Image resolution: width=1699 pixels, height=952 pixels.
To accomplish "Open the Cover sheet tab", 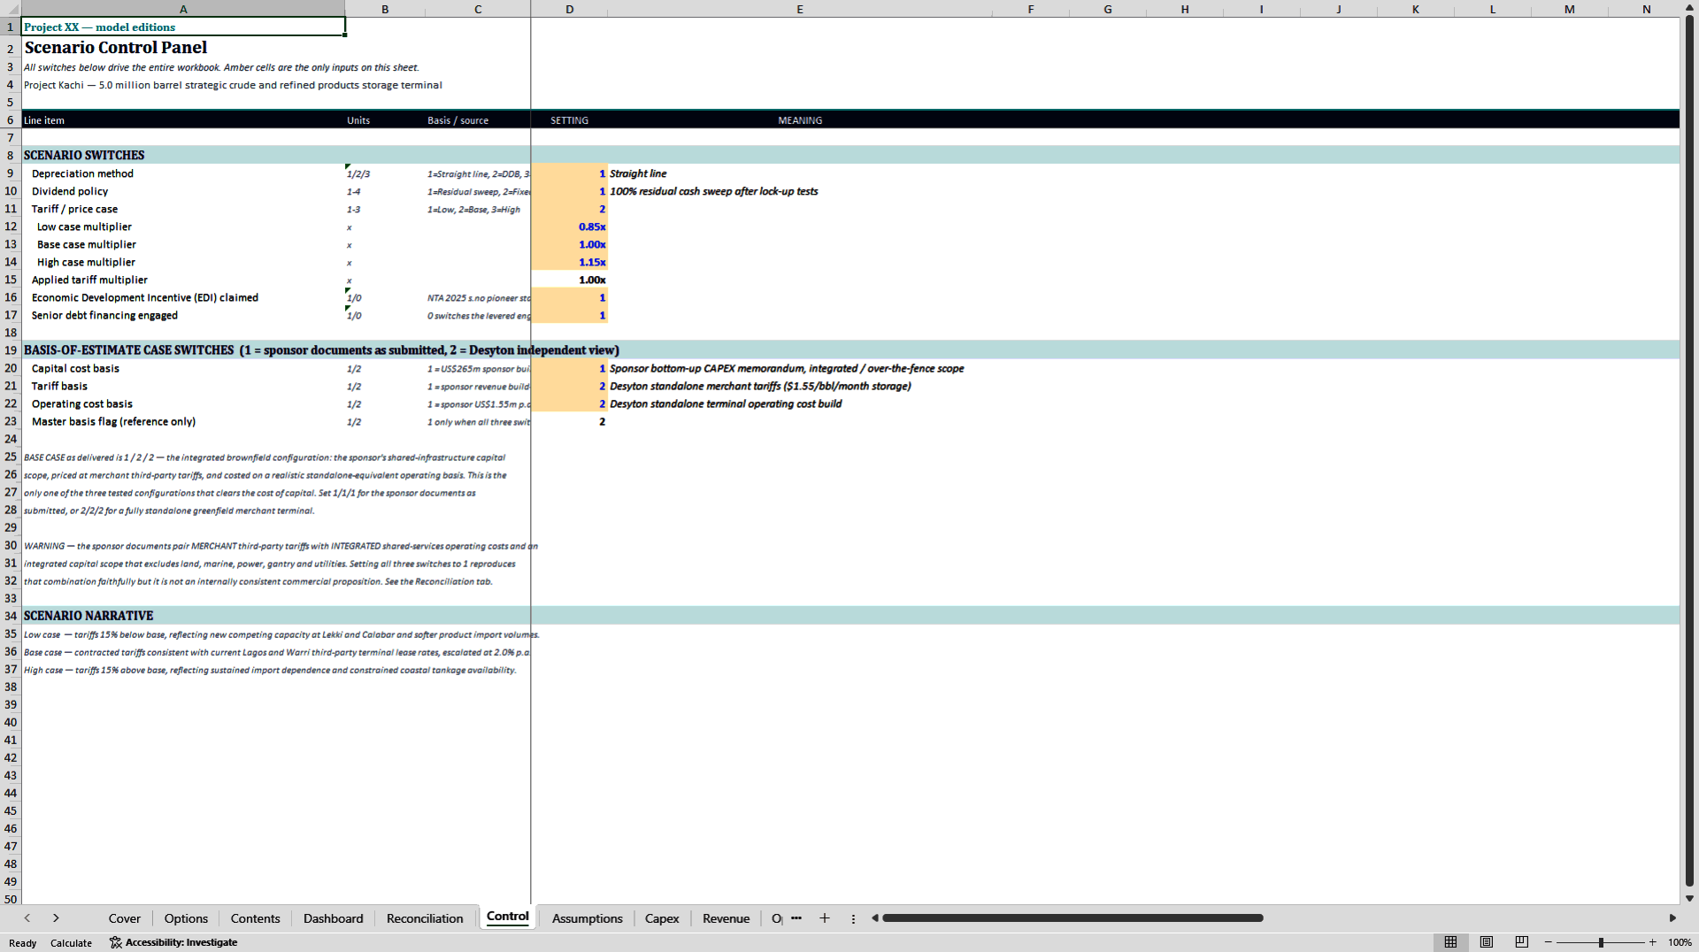I will (x=125, y=918).
